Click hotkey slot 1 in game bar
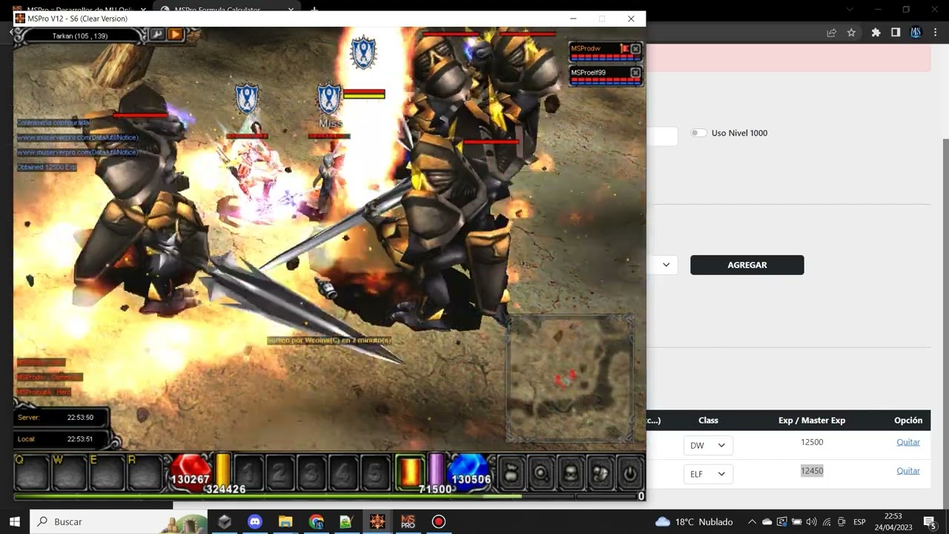949x534 pixels. pyautogui.click(x=248, y=472)
